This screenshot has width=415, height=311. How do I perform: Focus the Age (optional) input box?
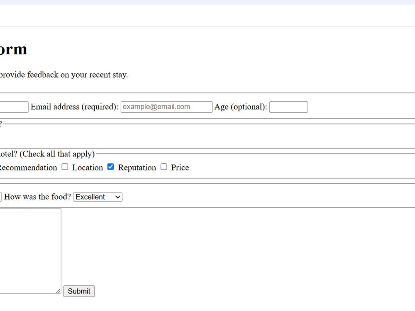[288, 107]
